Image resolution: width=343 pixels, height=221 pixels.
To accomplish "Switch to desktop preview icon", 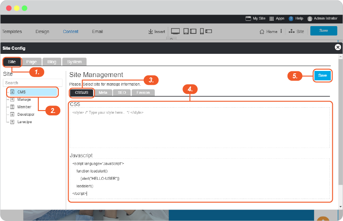I will pyautogui.click(x=175, y=31).
